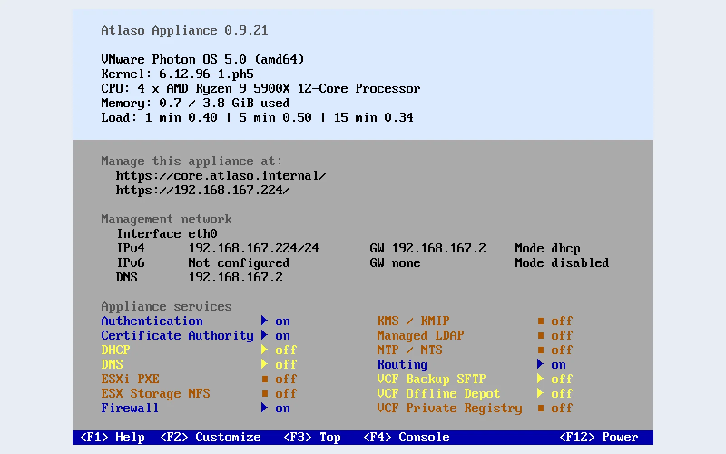Click the 'Interface eth0' row

coord(167,233)
